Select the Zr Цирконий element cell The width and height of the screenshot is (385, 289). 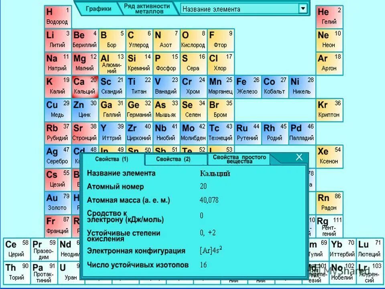pyautogui.click(x=139, y=133)
